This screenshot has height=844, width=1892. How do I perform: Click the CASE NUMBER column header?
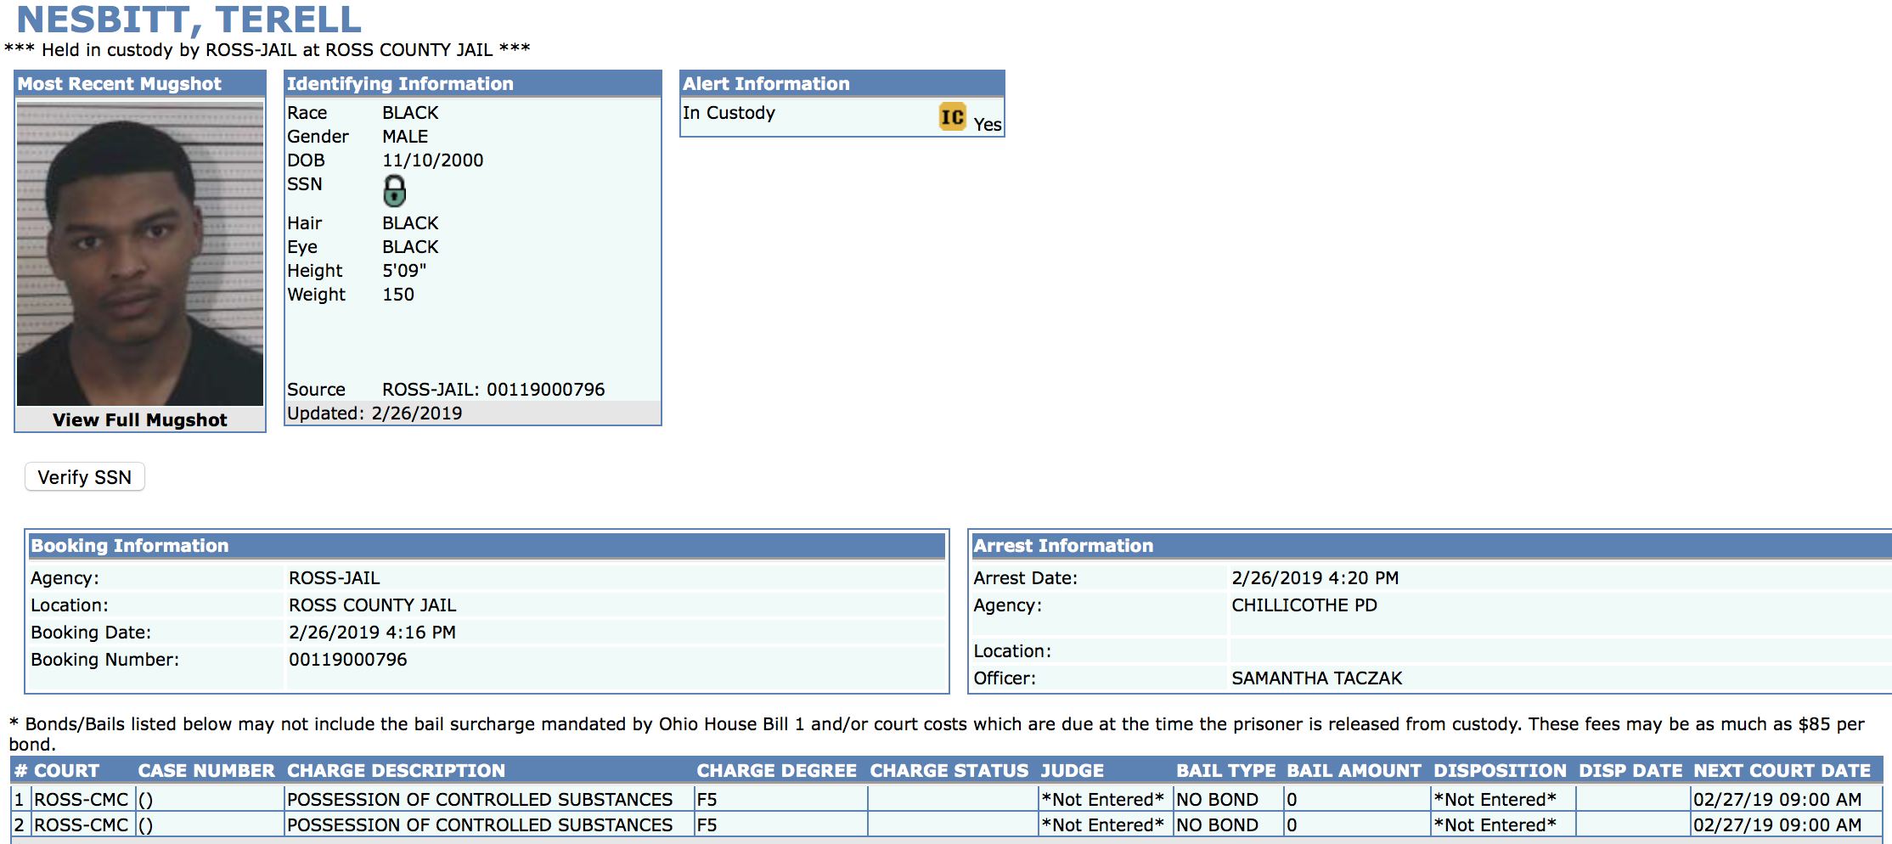(206, 771)
